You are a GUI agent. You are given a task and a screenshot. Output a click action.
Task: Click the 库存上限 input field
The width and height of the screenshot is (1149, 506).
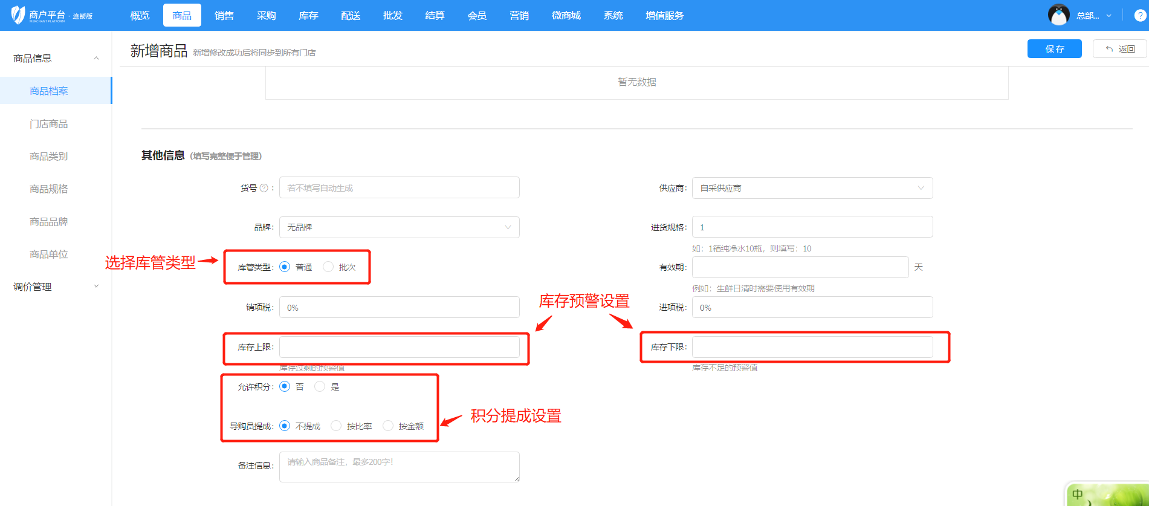(x=399, y=347)
